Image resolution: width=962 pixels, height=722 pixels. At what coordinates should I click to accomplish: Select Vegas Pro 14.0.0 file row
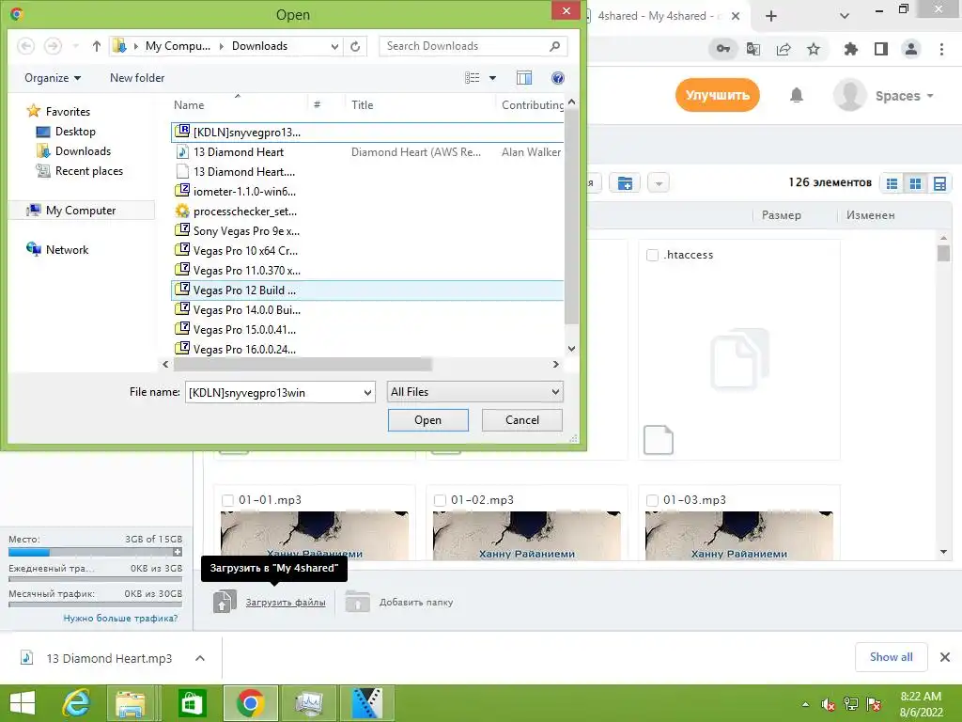point(367,310)
